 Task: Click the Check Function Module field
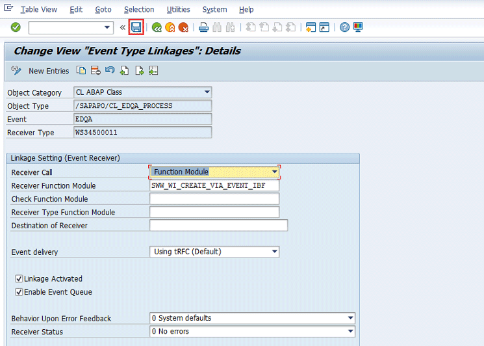click(214, 199)
